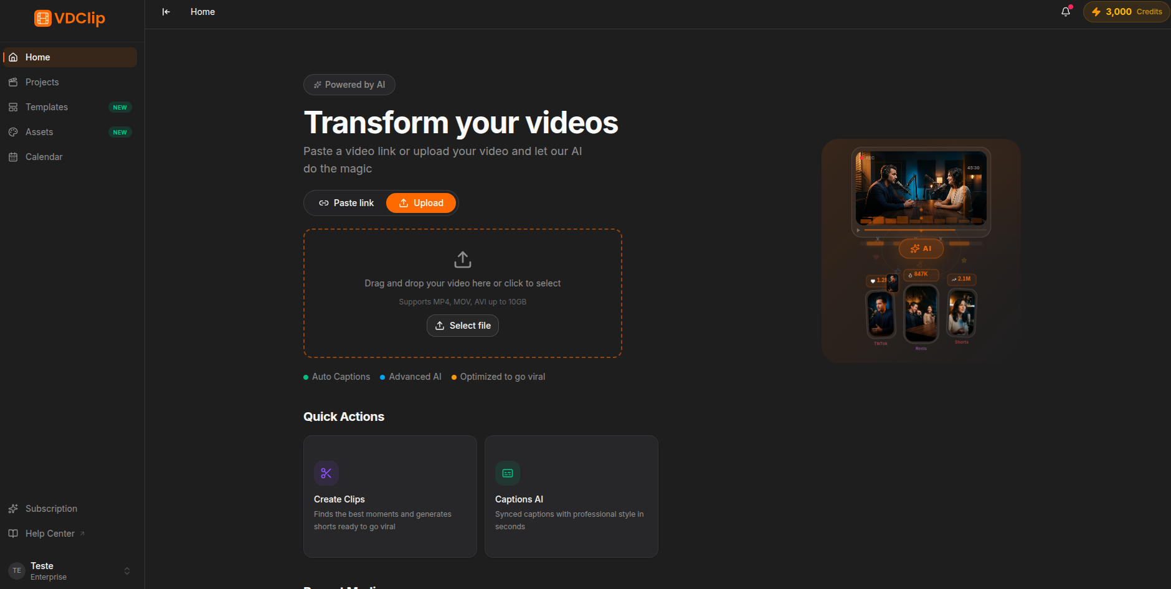This screenshot has height=589, width=1171.
Task: Click the upload icon inside Select file
Action: [440, 326]
